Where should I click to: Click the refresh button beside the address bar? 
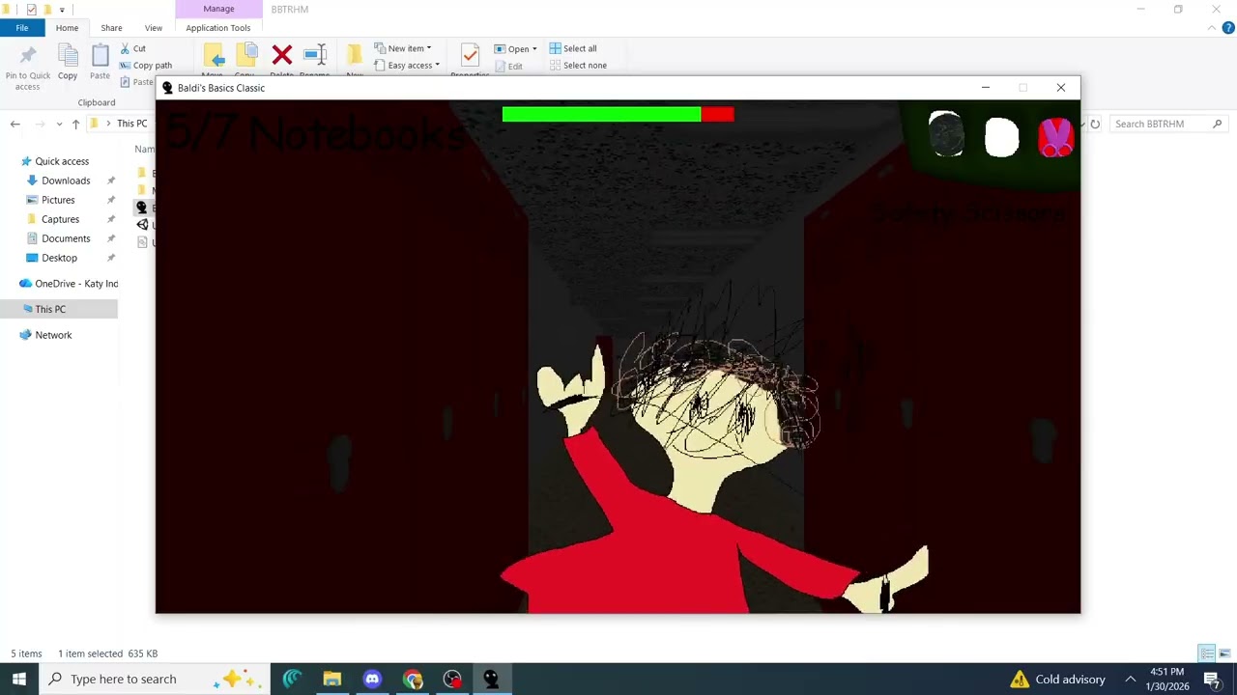click(1095, 124)
